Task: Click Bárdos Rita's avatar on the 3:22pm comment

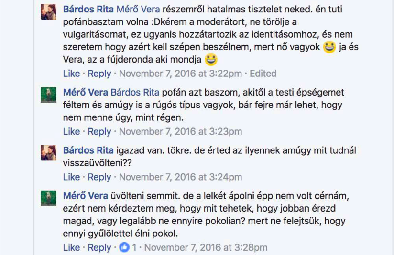Action: (49, 12)
